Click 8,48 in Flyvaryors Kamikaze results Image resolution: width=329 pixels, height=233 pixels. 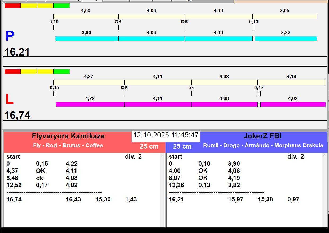tap(12, 178)
